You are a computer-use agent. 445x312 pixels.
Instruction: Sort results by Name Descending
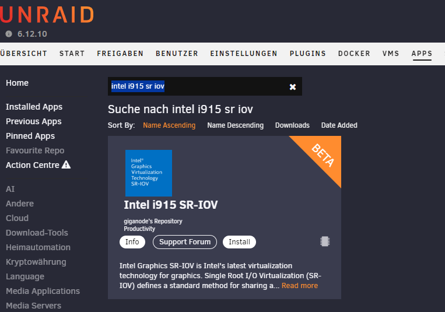click(235, 125)
